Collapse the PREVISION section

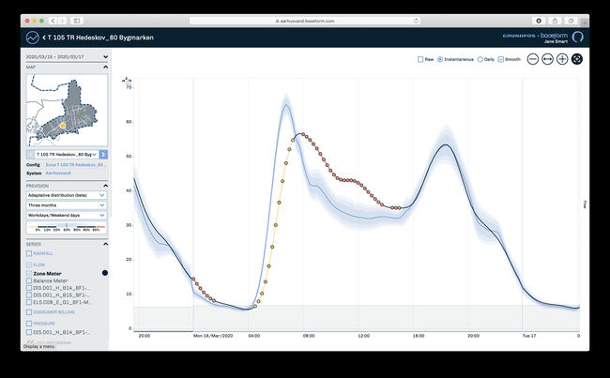(x=105, y=186)
